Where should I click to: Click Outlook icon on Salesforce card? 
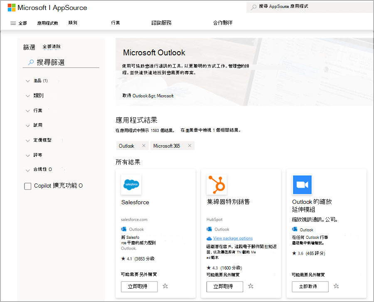(x=123, y=229)
